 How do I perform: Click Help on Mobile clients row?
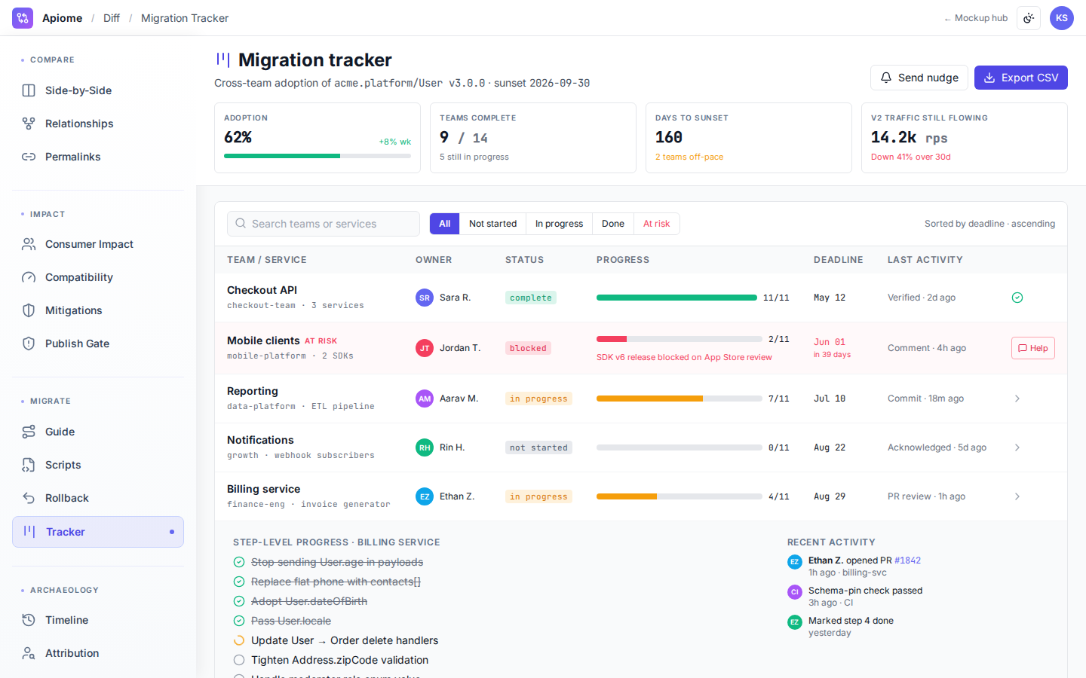pyautogui.click(x=1033, y=348)
